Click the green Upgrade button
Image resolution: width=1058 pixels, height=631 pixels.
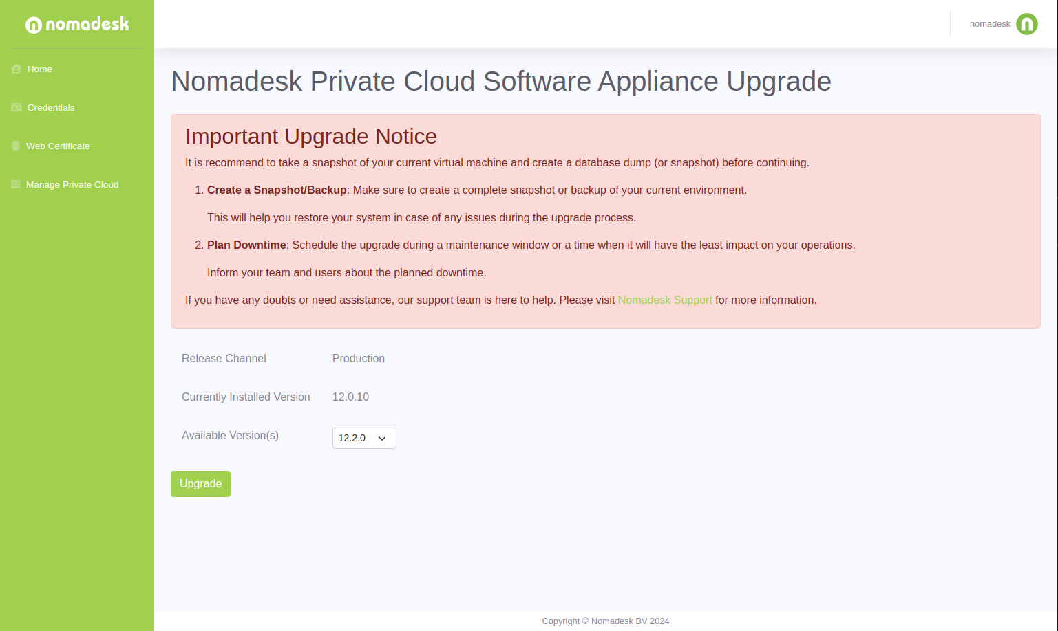(x=200, y=484)
